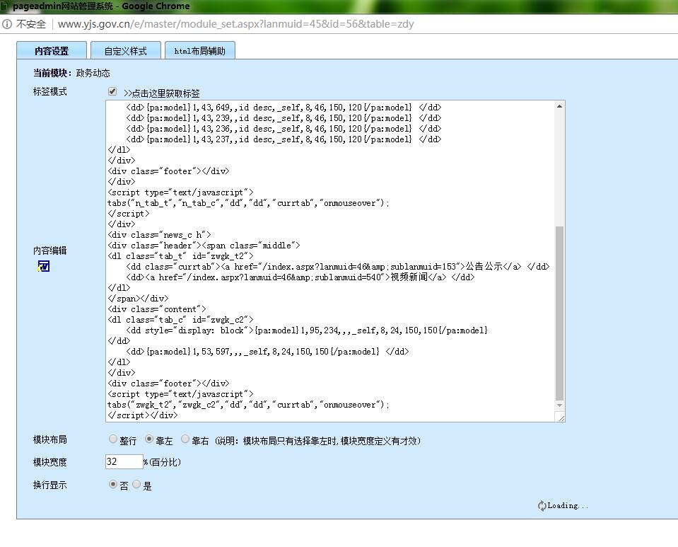Select 否 for 换行显示
The image size is (678, 547).
pyautogui.click(x=113, y=484)
